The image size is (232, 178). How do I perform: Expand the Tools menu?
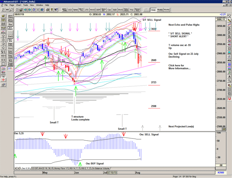pyautogui.click(x=26, y=5)
